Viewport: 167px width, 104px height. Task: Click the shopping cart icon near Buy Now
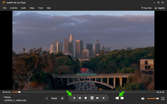(x=142, y=8)
